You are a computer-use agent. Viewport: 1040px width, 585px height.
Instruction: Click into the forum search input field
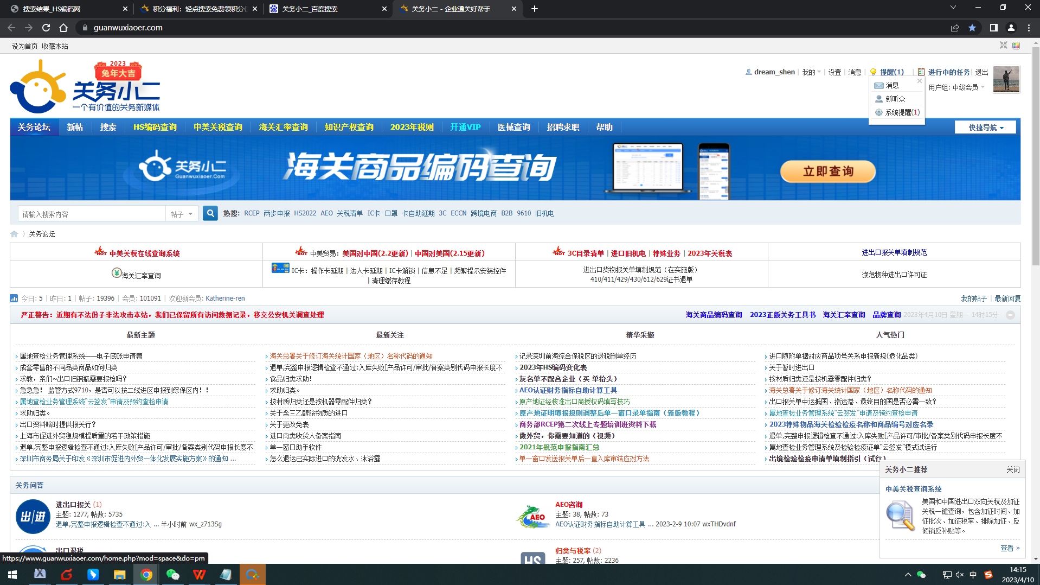[92, 214]
